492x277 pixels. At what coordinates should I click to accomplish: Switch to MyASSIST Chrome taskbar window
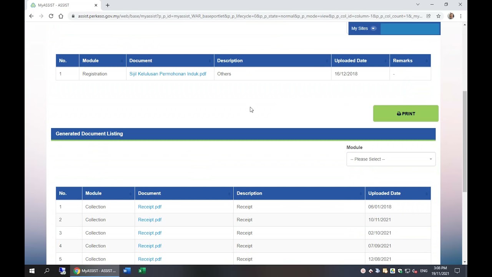coord(95,271)
